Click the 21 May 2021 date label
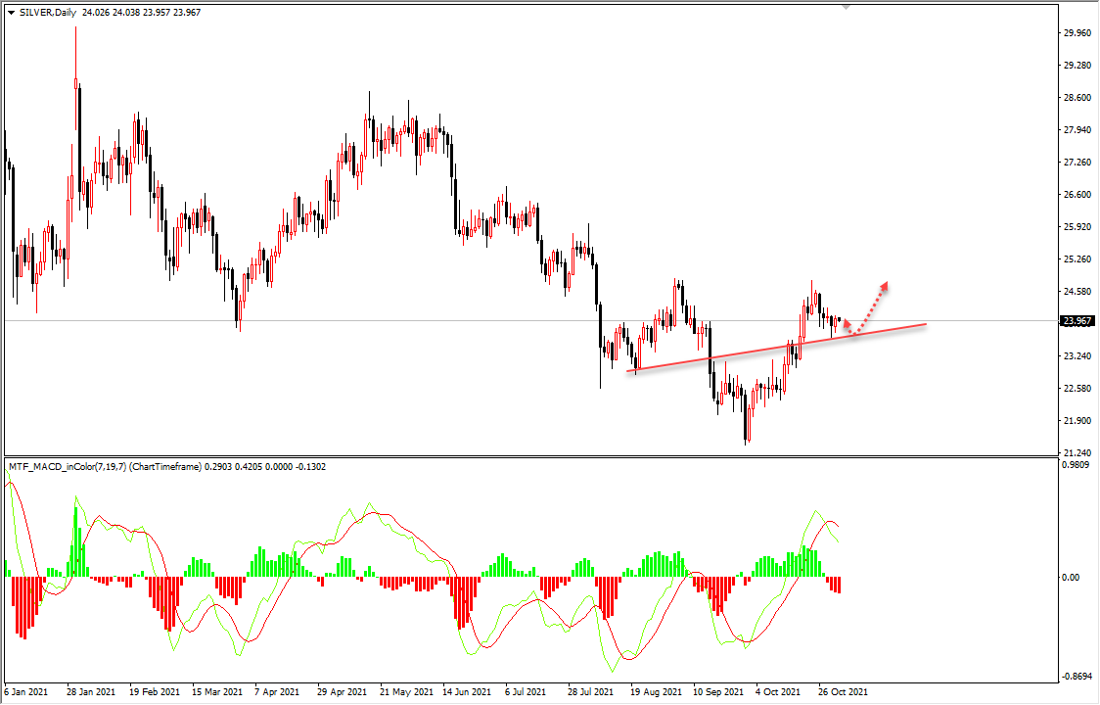 [405, 691]
